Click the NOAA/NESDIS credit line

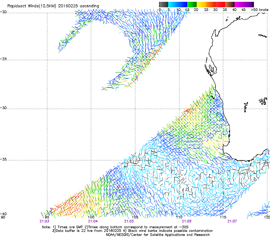(158, 235)
